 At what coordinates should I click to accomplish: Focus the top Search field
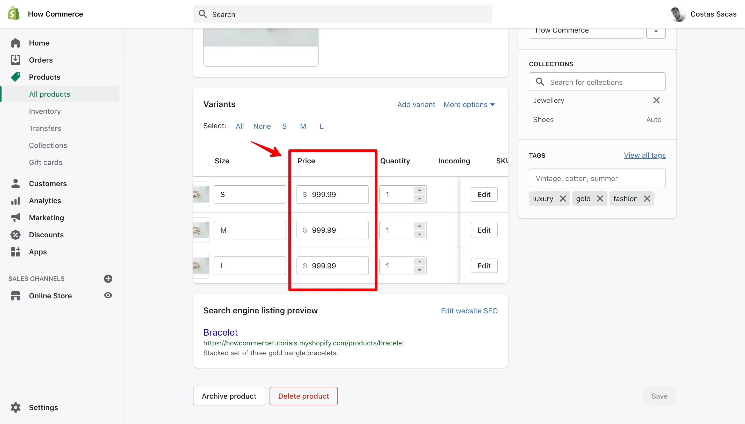click(343, 14)
